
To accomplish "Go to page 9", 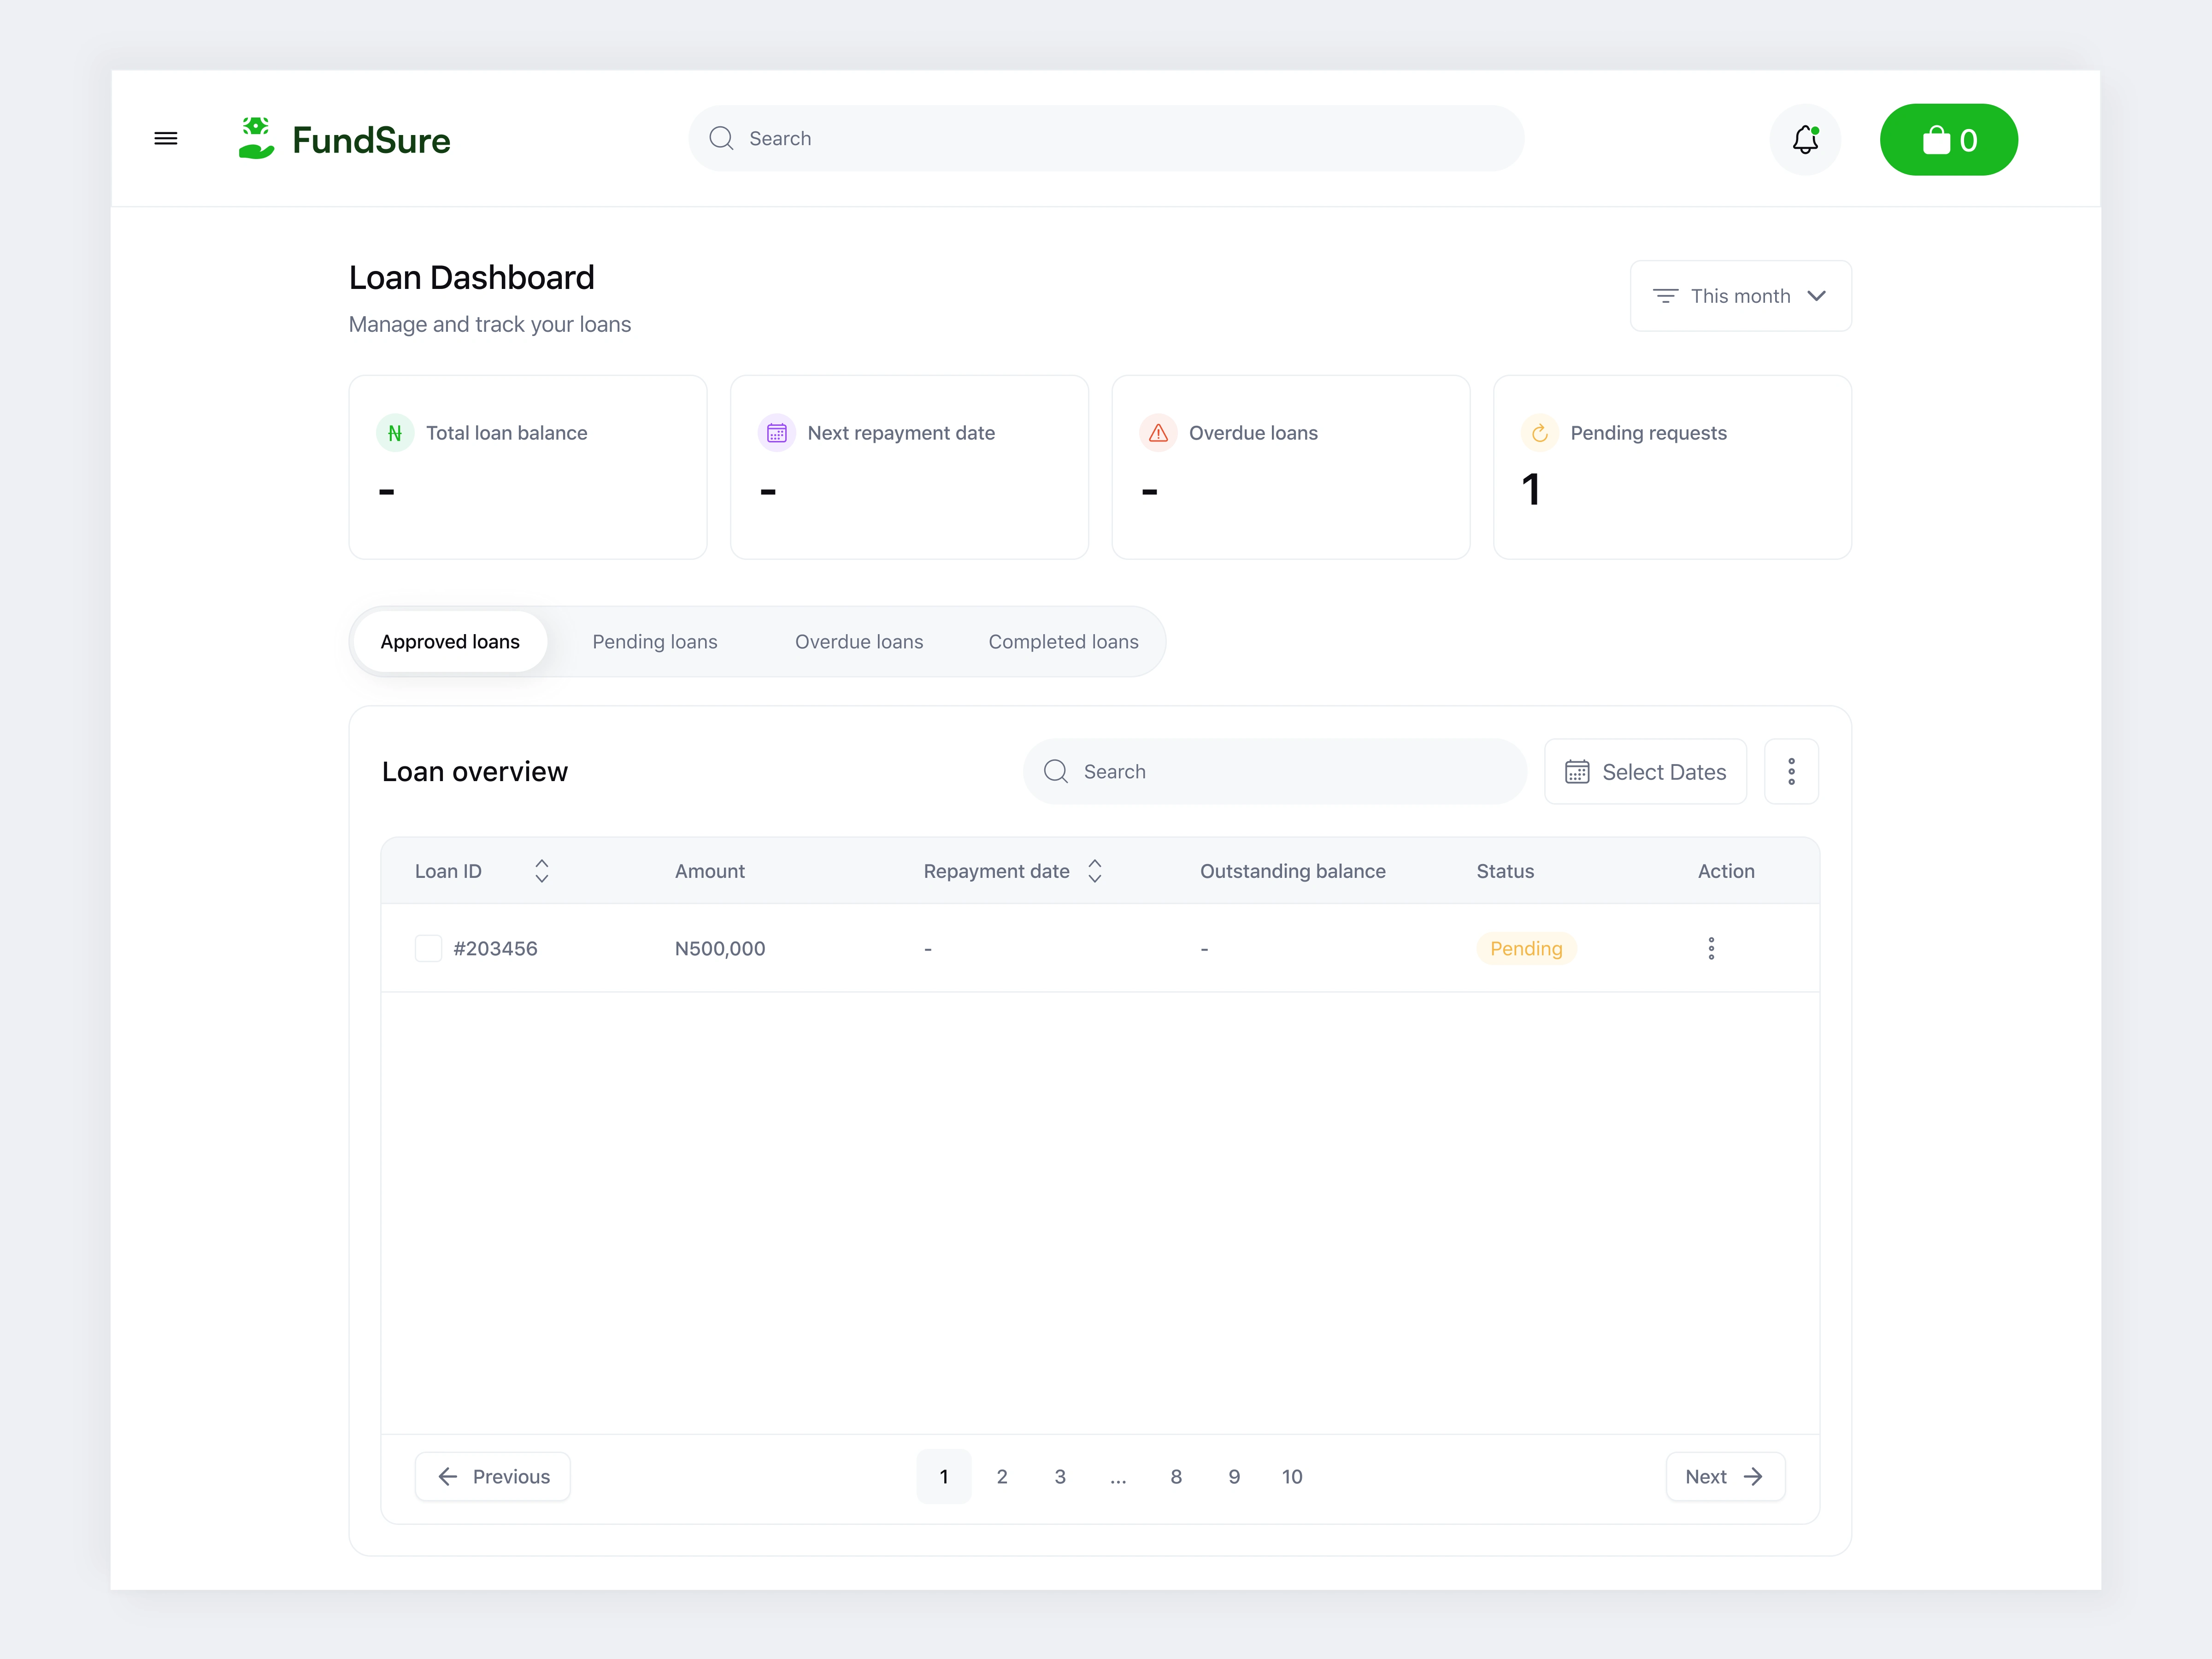I will click(x=1234, y=1476).
